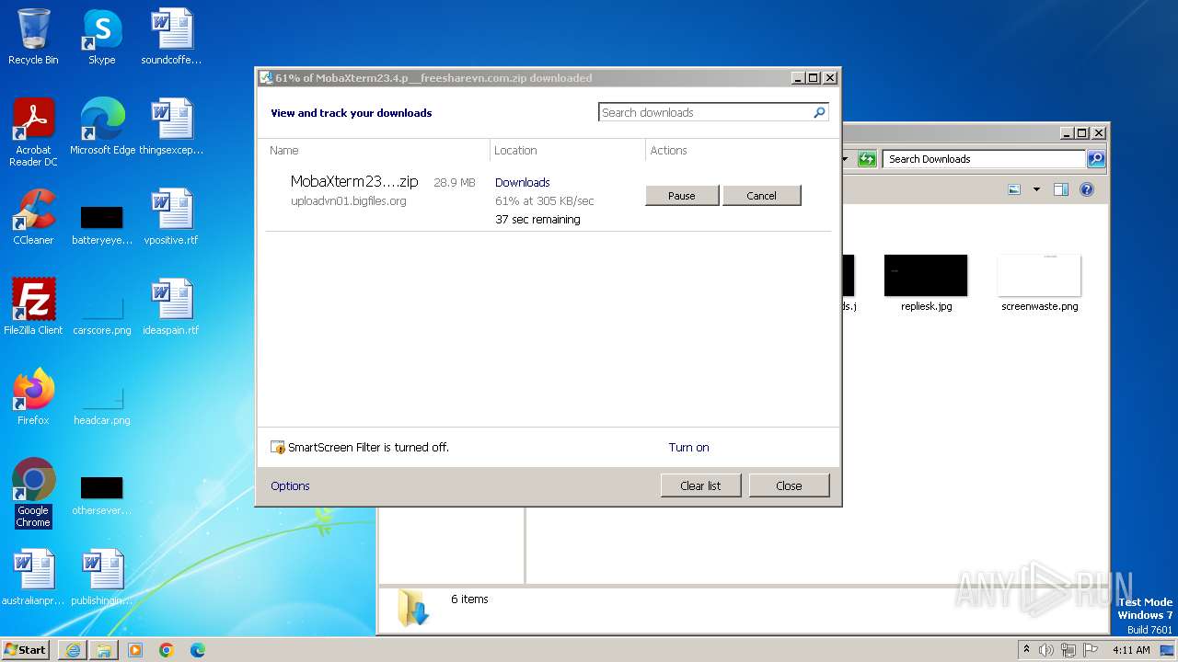Click the clock showing 4:11 AM
The image size is (1178, 662).
tap(1131, 650)
